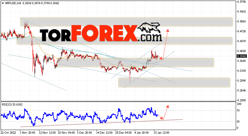Select the support zone near 0.3680

[135, 62]
